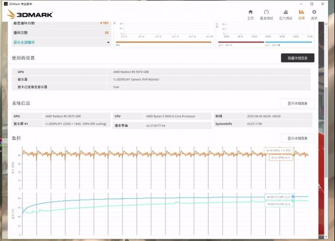Open the 主页 (Home) tab icon
This screenshot has height=241, width=335.
click(x=250, y=14)
